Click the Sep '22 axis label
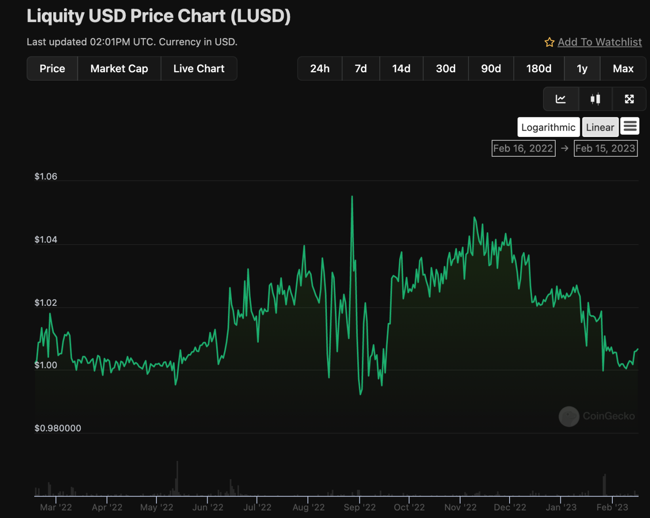Viewport: 650px width, 518px height. 359,507
